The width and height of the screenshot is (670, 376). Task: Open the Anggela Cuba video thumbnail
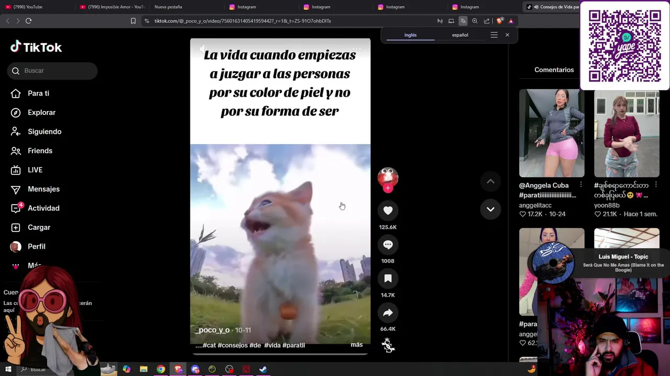coord(552,133)
